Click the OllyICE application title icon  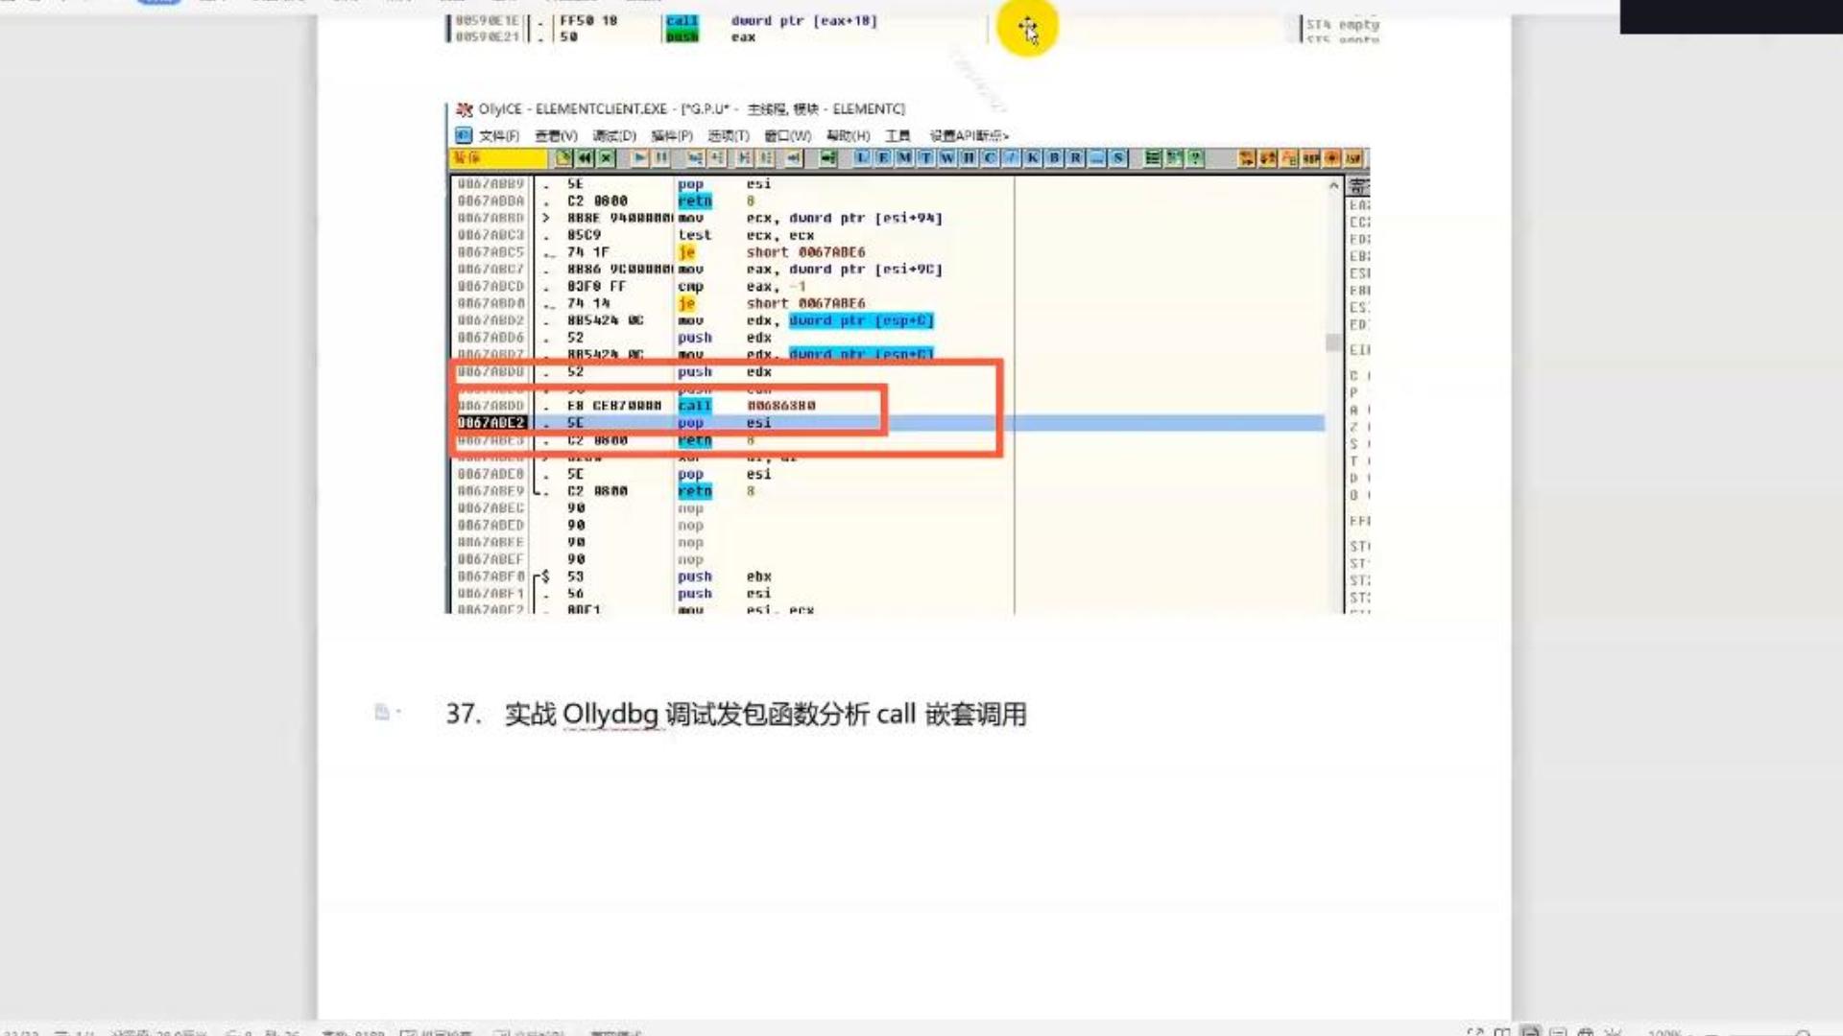pos(464,109)
